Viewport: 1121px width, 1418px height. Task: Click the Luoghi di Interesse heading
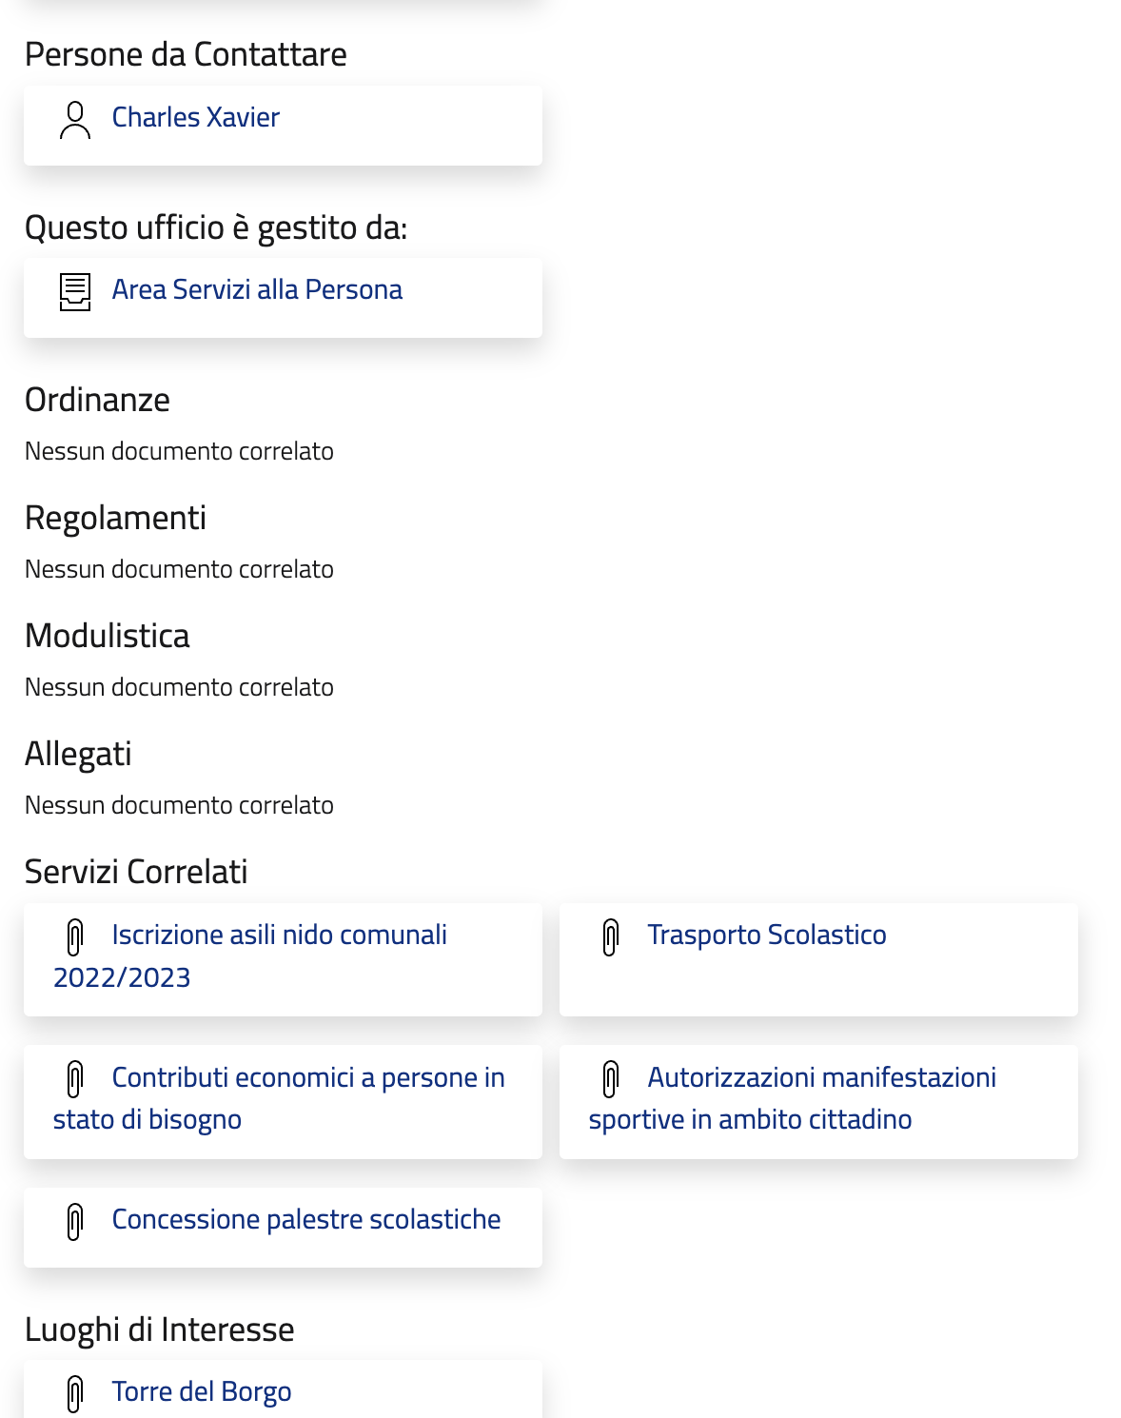tap(159, 1329)
